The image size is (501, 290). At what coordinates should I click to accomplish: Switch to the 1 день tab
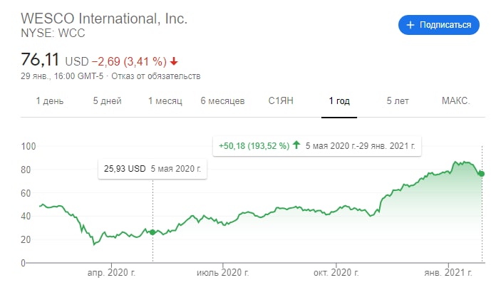[x=50, y=101]
